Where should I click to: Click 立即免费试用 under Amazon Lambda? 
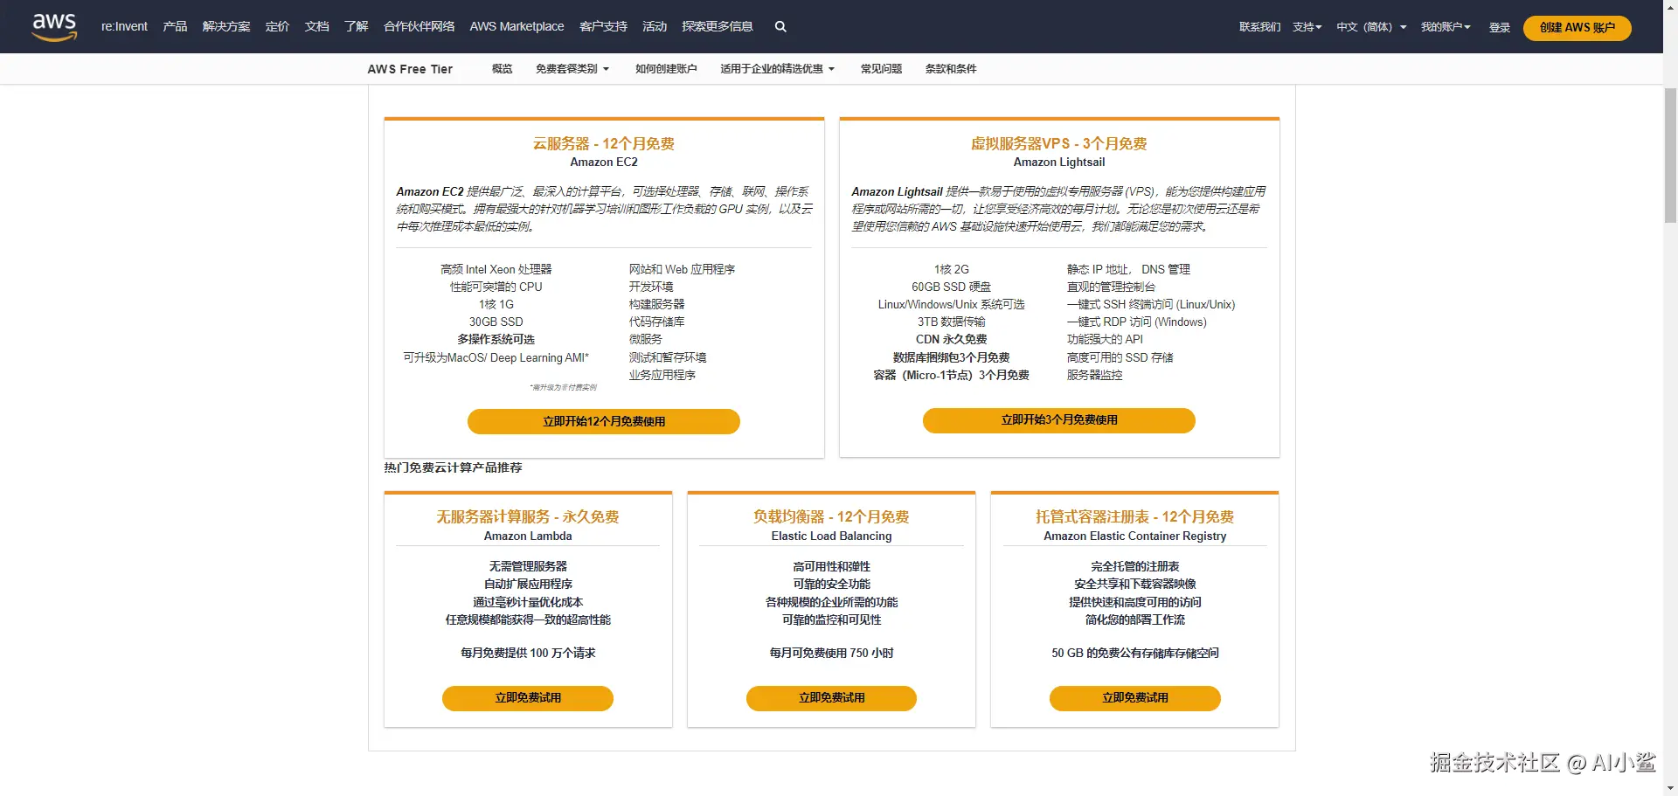click(528, 698)
